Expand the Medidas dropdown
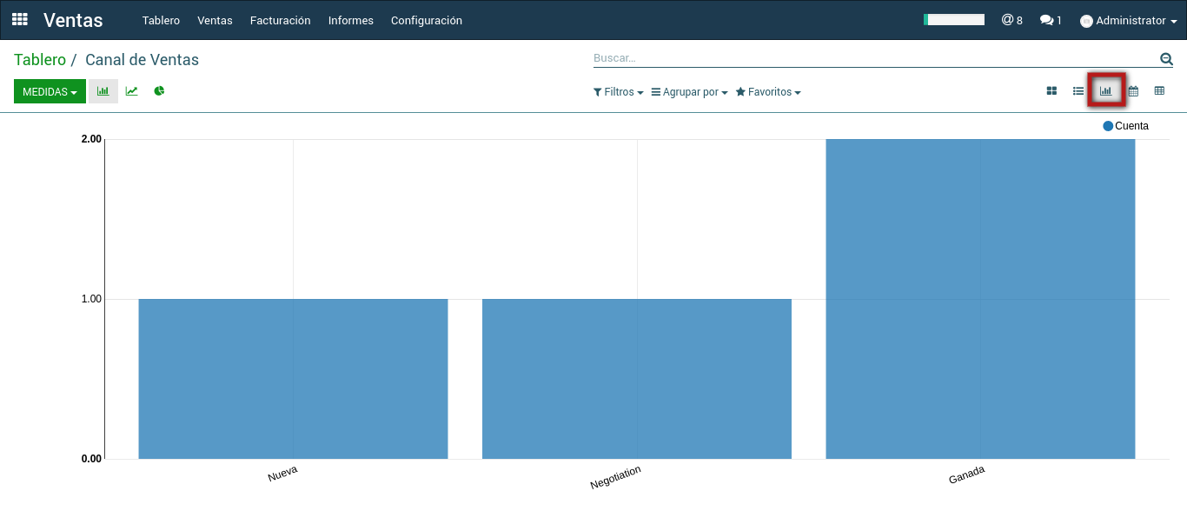1187x511 pixels. coord(50,91)
